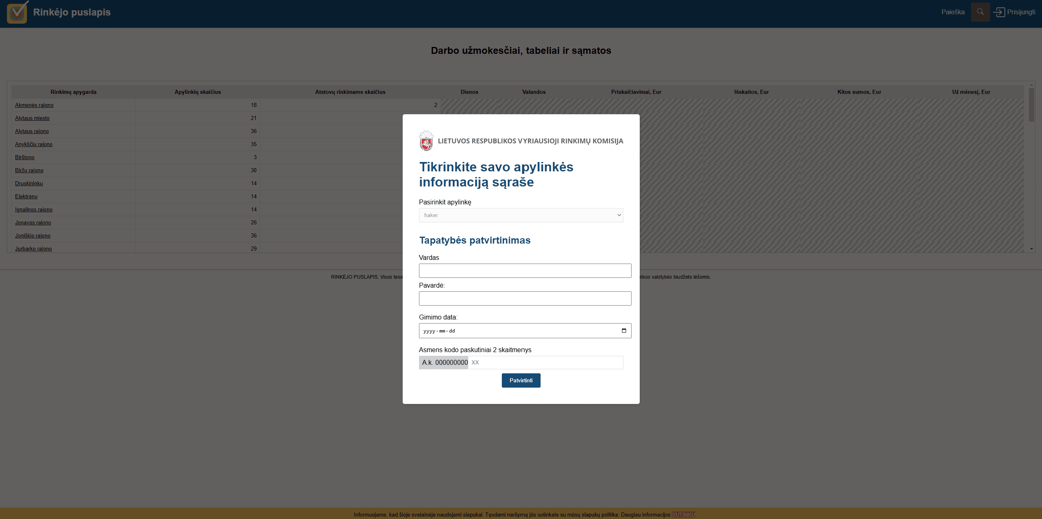Open the Druskininkų link
The height and width of the screenshot is (519, 1042).
pos(29,183)
